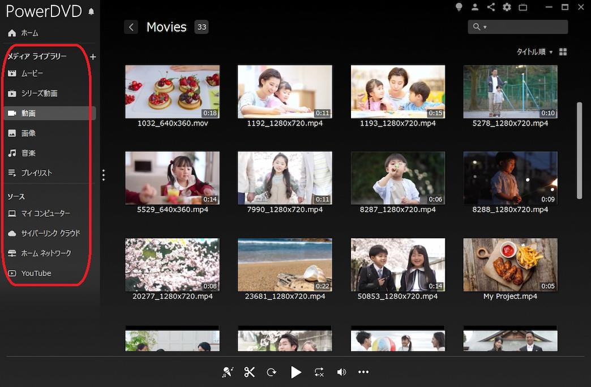This screenshot has height=387, width=591.
Task: Open the 23681_1280x720.mp4 beach thumbnail
Action: (285, 265)
